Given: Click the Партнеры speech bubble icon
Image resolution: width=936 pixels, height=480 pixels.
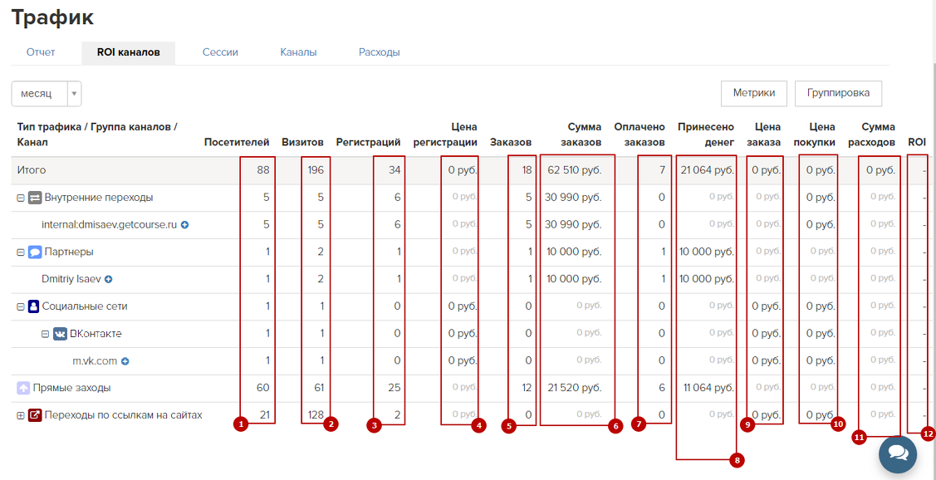Looking at the screenshot, I should (35, 252).
